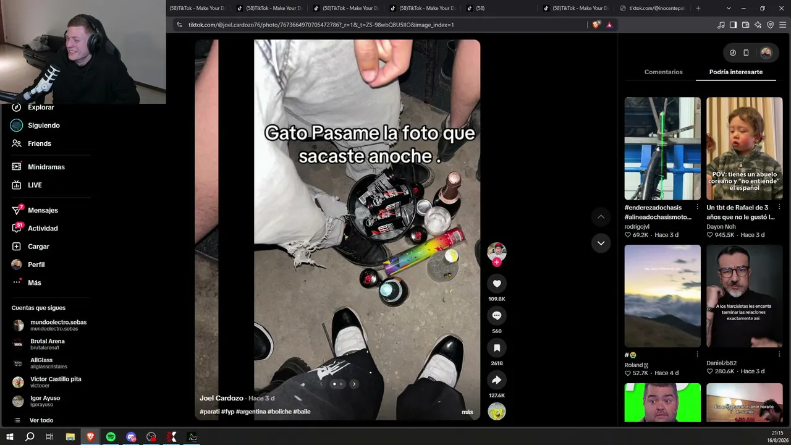Expand options for the #enderezadochasis video
The image size is (791, 445).
point(697,207)
